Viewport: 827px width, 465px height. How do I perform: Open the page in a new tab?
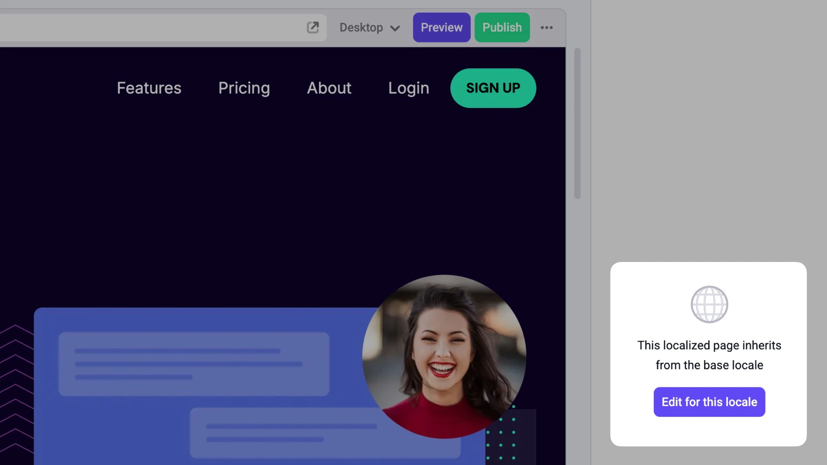[x=312, y=27]
